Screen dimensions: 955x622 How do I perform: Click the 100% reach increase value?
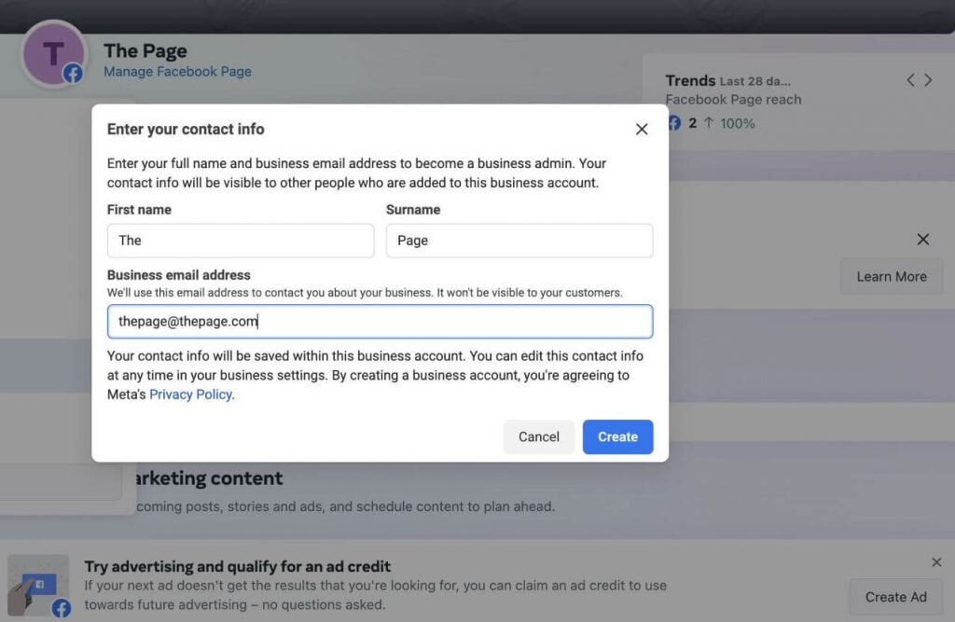click(x=737, y=124)
